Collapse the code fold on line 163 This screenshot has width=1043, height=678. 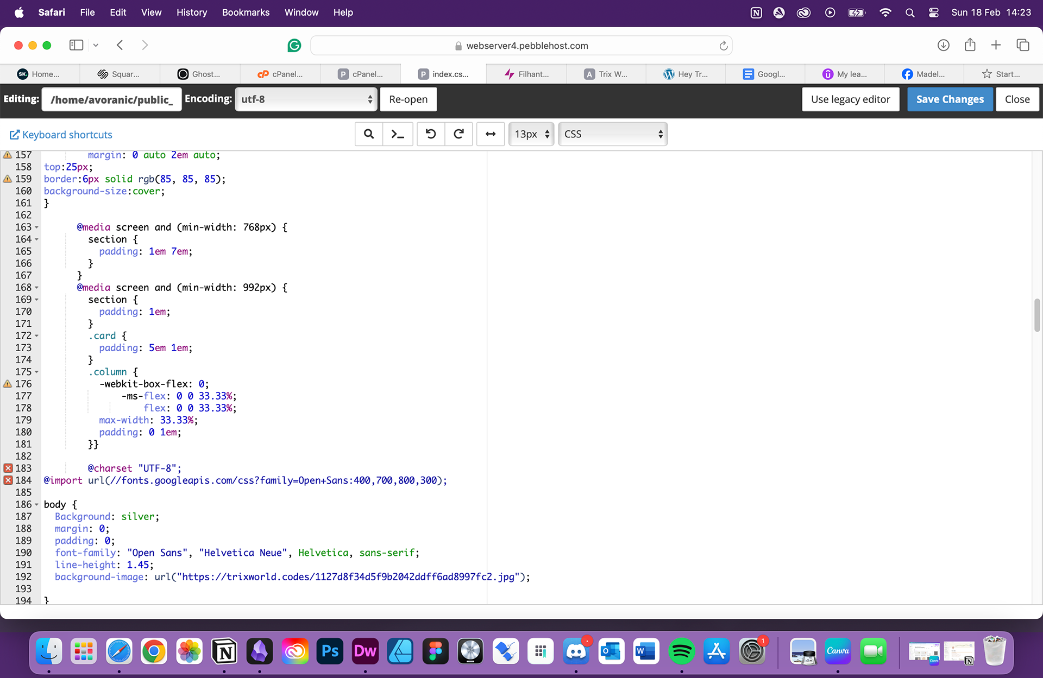(x=36, y=227)
